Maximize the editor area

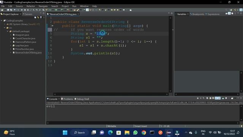[x=172, y=13]
